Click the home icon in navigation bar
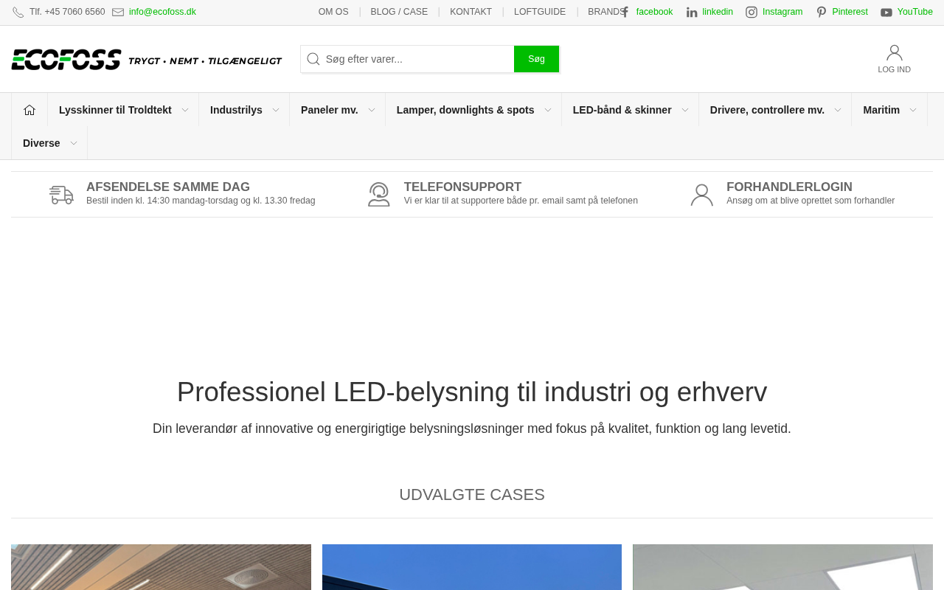The image size is (944, 590). [29, 110]
